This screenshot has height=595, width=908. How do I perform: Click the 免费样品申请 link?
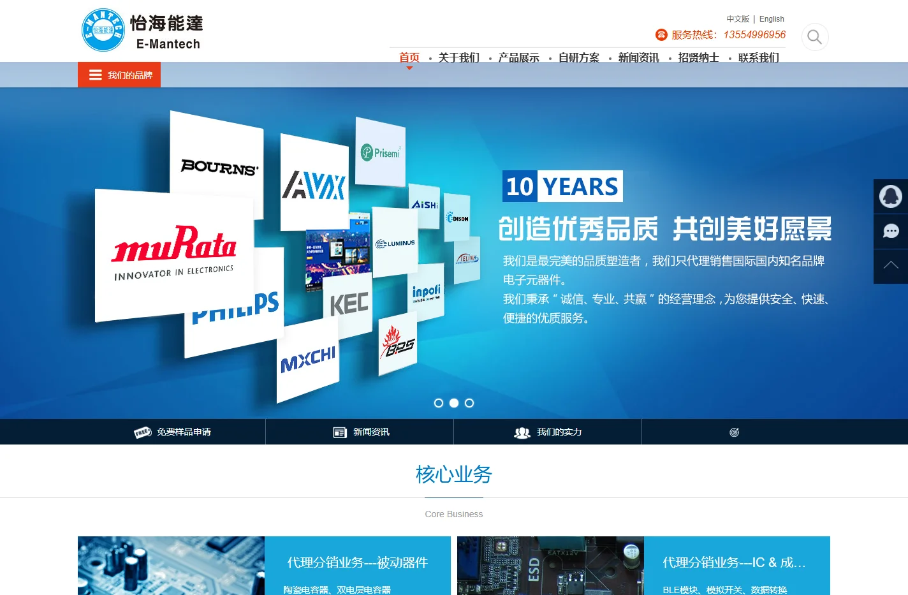(184, 432)
